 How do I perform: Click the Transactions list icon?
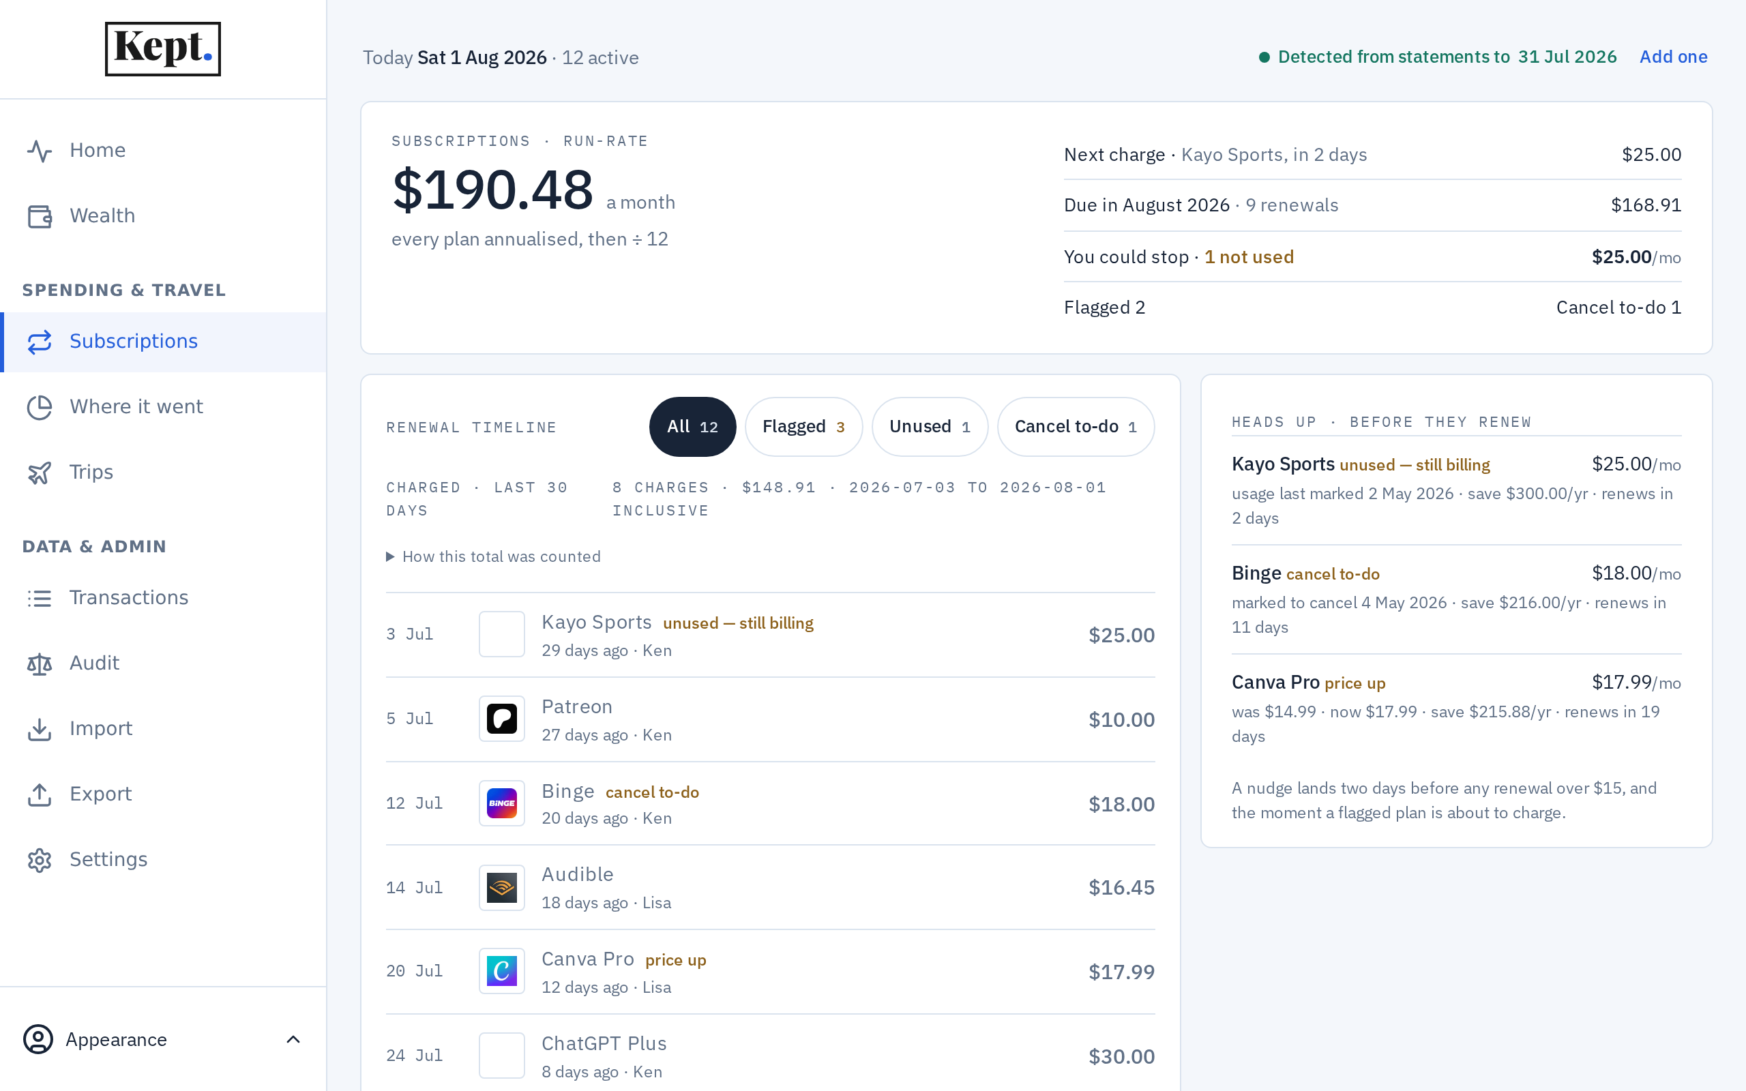[x=40, y=598]
